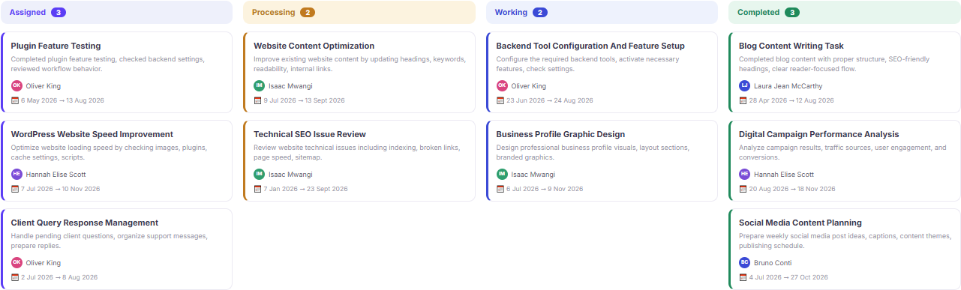Open the Technical SEO Issue Review title

310,135
